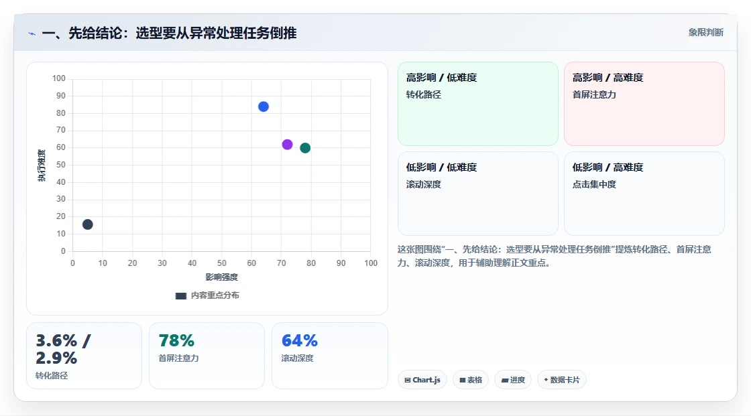Click the 数据卡片 tag chip
This screenshot has height=416, width=751.
coord(562,380)
